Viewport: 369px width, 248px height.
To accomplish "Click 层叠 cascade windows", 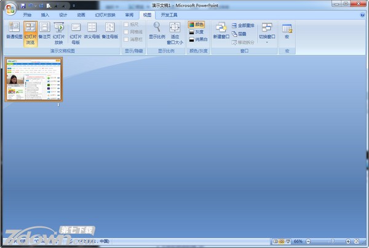I will tap(239, 34).
